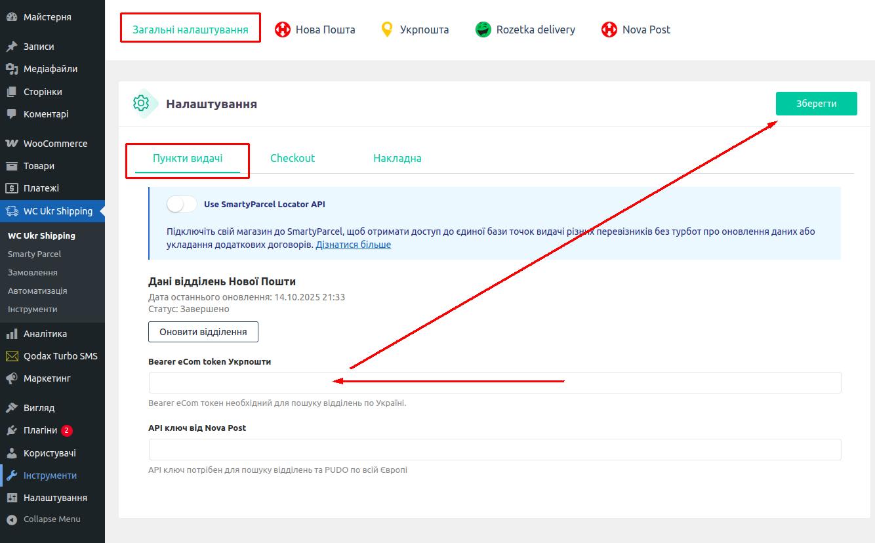This screenshot has height=543, width=875.
Task: Enable the Use SmartyParcel Locator API toggle
Action: tap(182, 204)
